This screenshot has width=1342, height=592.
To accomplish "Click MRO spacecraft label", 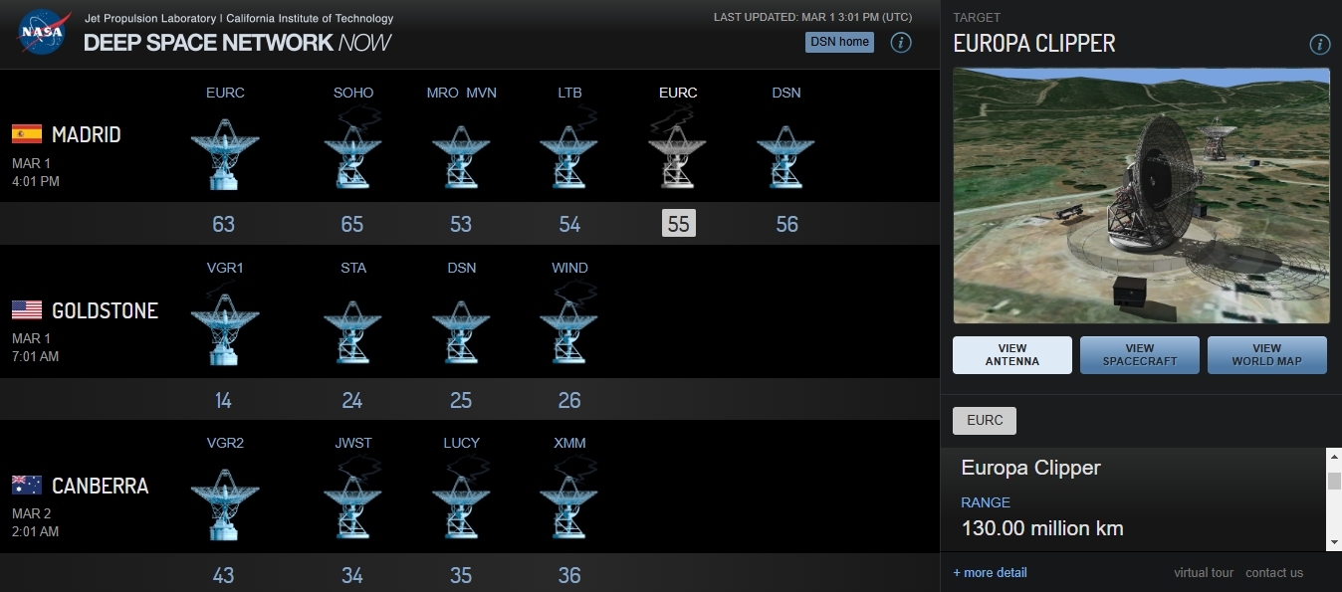I will (x=443, y=93).
